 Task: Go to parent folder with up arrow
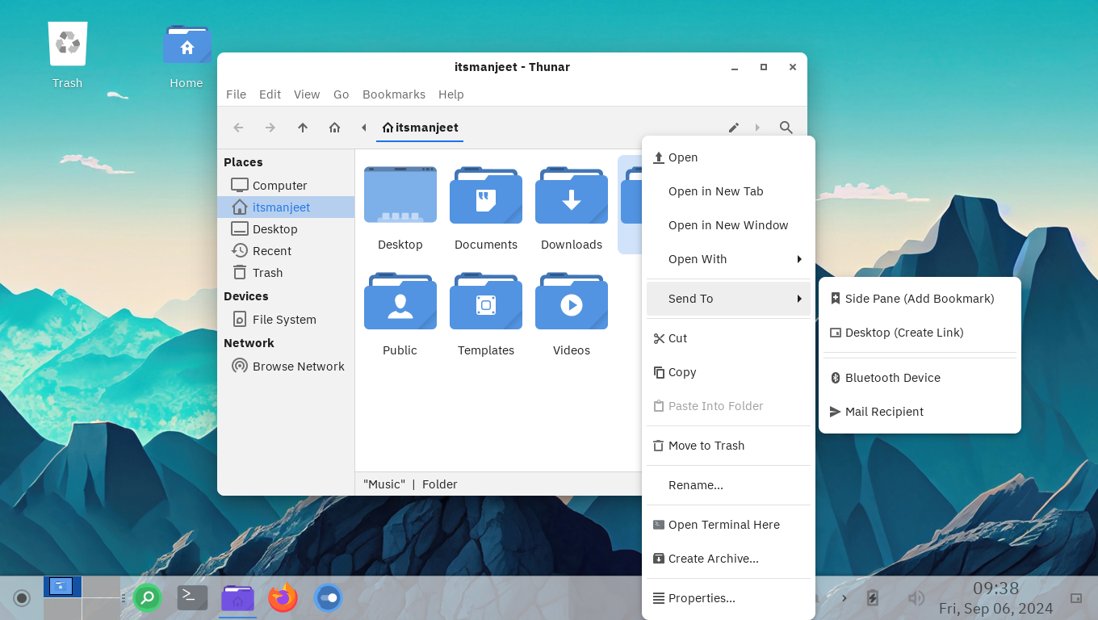(303, 128)
